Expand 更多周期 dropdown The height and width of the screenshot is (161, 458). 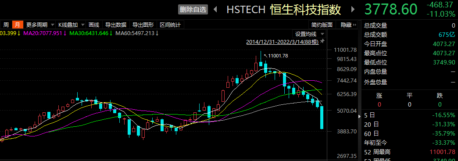[39, 25]
